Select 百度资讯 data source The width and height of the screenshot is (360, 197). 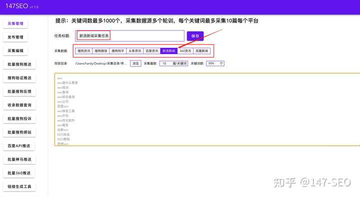click(152, 50)
